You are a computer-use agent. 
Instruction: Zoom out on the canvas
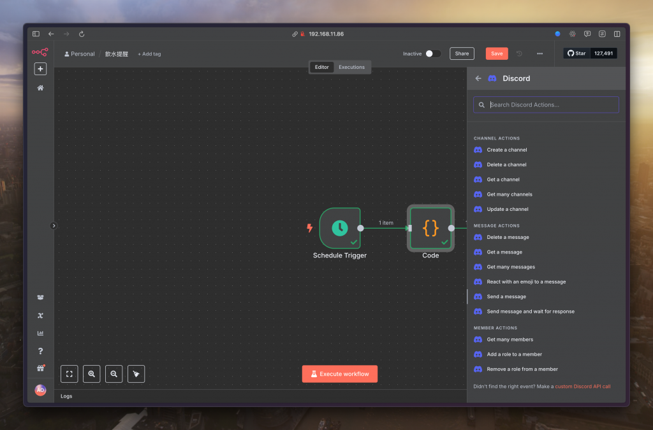click(x=114, y=374)
